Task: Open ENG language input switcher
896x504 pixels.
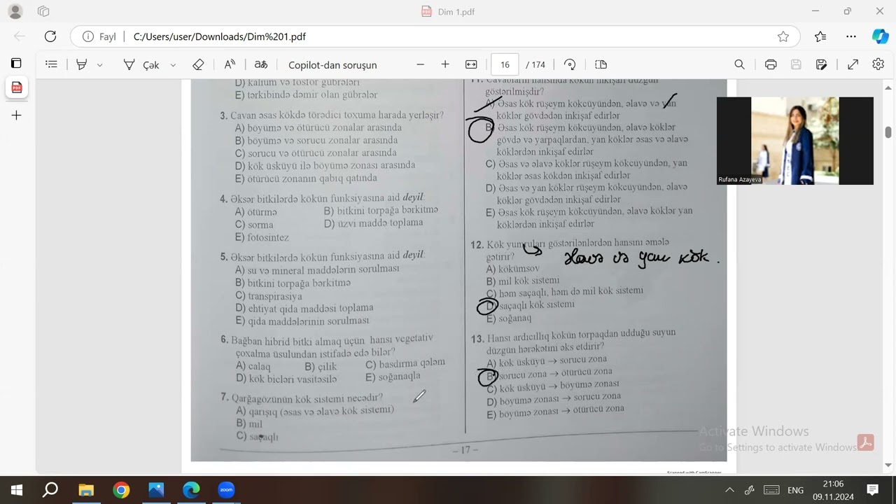Action: pos(795,490)
